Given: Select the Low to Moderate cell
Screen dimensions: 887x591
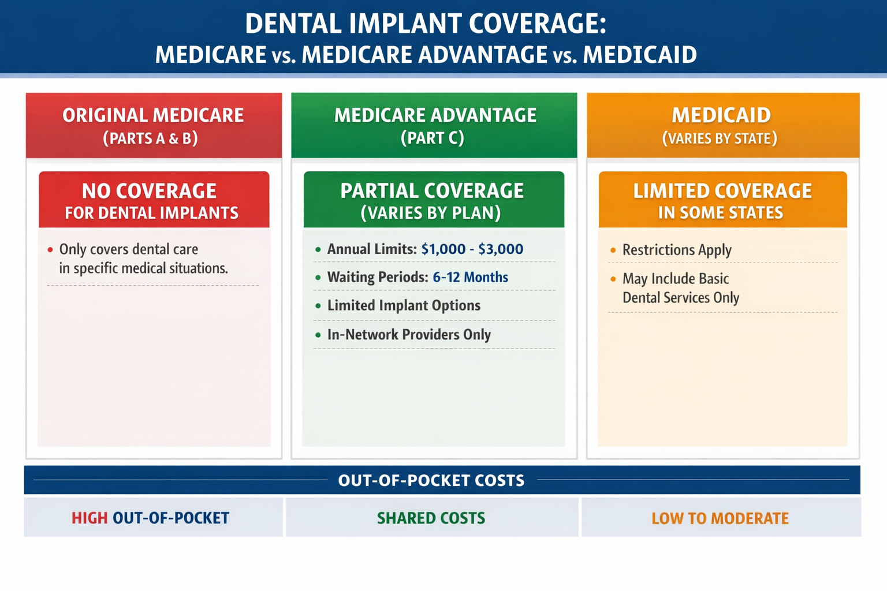Looking at the screenshot, I should [720, 518].
